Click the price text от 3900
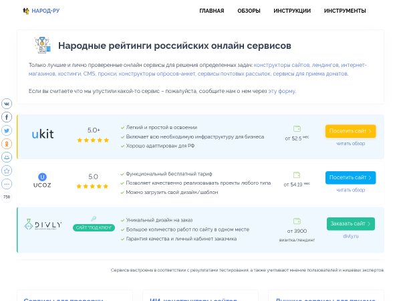401x301 pixels. pos(297,231)
